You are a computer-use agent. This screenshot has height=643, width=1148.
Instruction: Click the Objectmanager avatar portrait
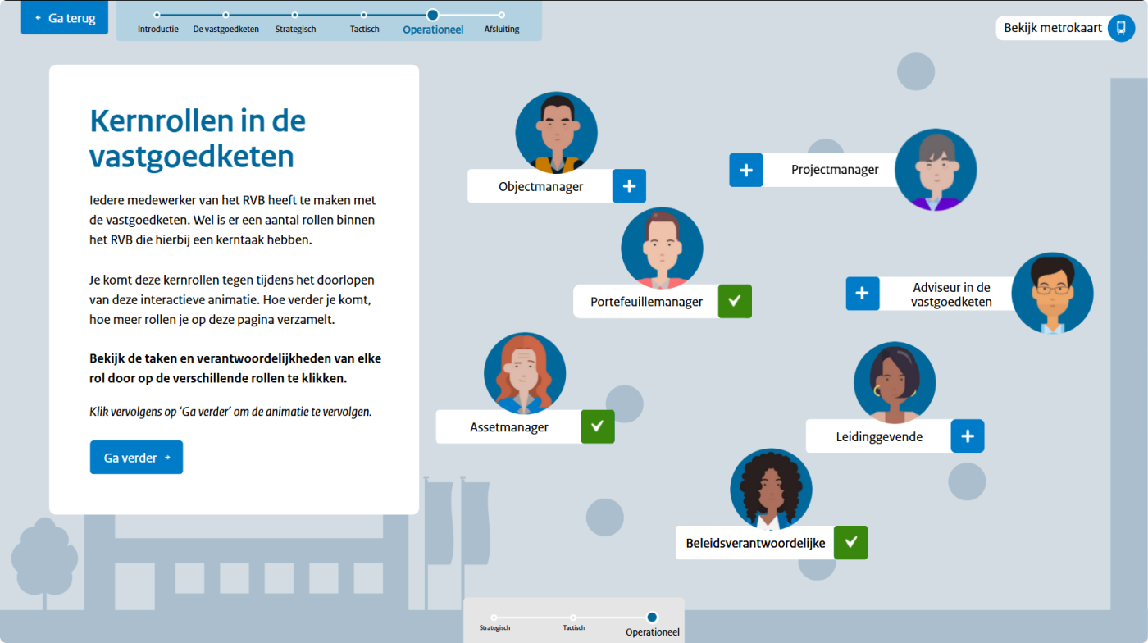556,131
